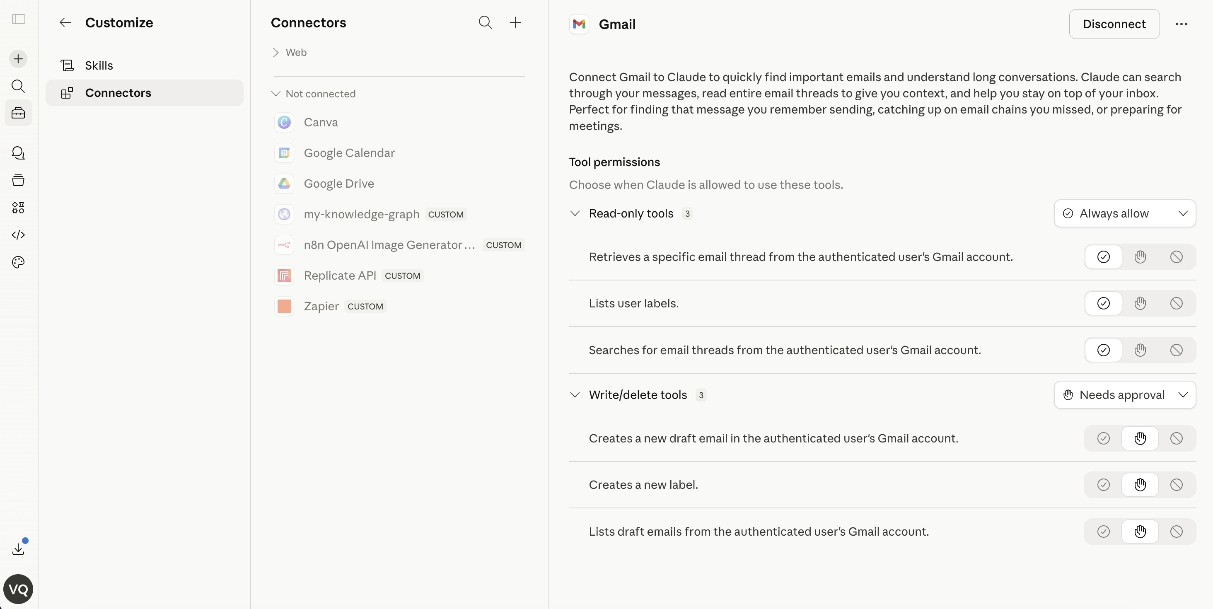
Task: Add a new connector with plus icon
Action: [x=515, y=22]
